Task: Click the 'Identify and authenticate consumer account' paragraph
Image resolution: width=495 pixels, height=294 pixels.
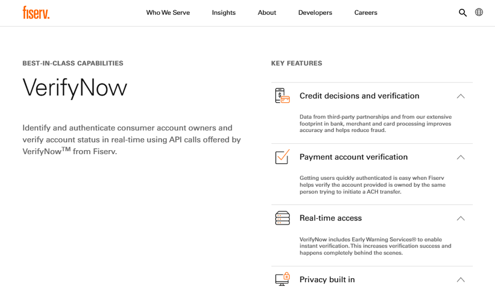Action: pos(132,140)
